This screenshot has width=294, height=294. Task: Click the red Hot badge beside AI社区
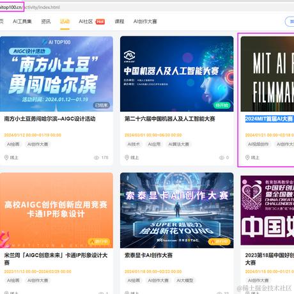(x=100, y=22)
